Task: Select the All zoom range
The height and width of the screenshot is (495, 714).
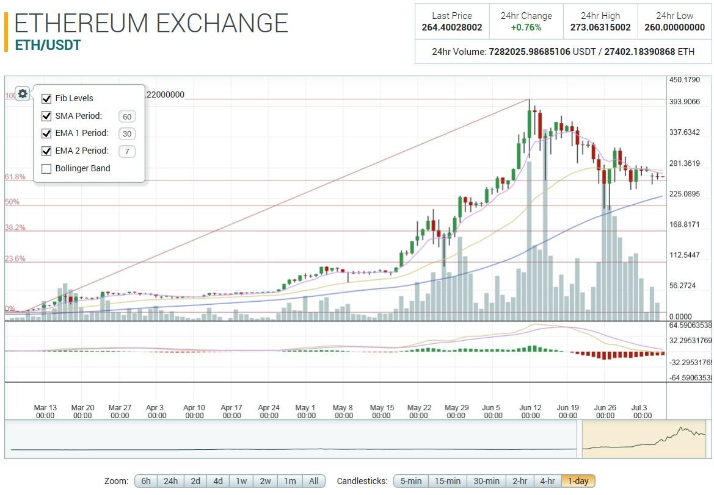Action: [x=314, y=481]
